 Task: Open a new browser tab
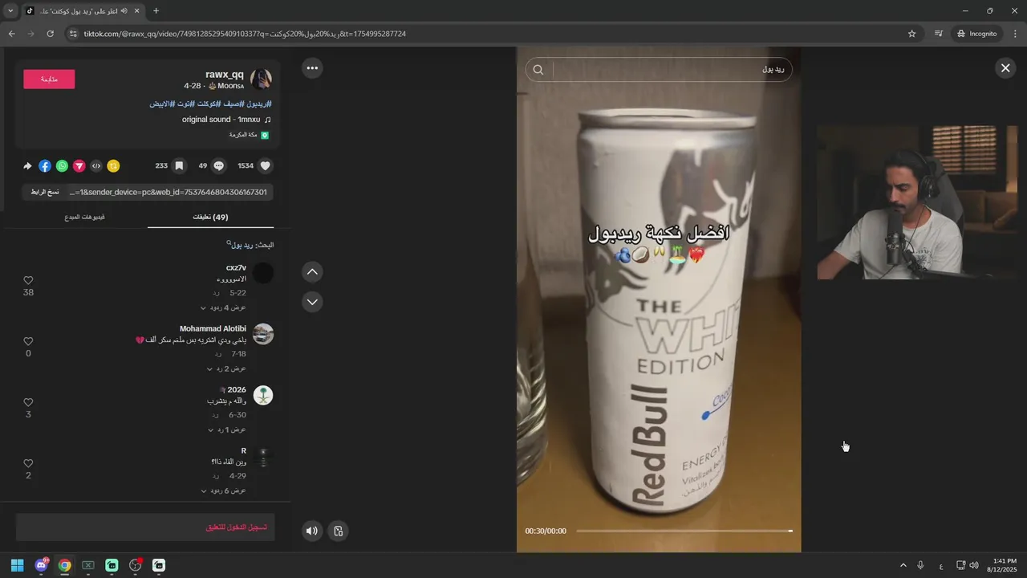(x=156, y=10)
